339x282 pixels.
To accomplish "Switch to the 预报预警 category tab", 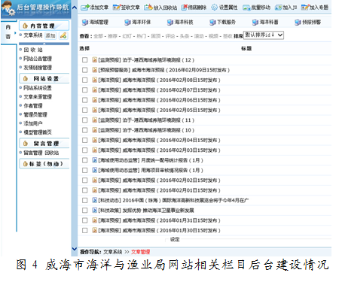I will [308, 23].
